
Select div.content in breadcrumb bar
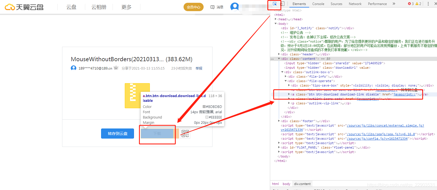tap(302, 184)
